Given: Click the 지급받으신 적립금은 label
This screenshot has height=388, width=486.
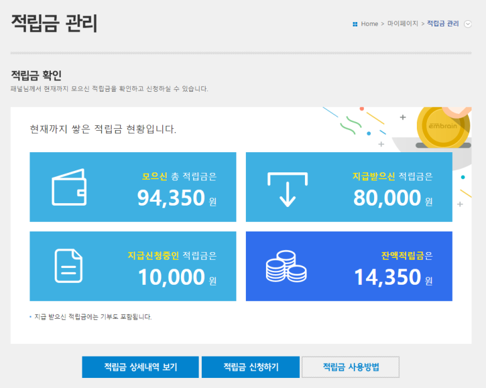Looking at the screenshot, I should point(392,176).
